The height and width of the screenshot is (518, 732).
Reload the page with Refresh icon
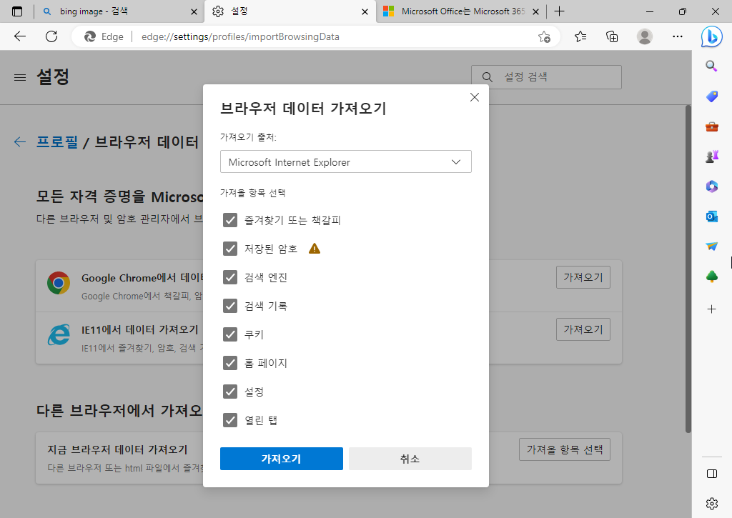(51, 36)
